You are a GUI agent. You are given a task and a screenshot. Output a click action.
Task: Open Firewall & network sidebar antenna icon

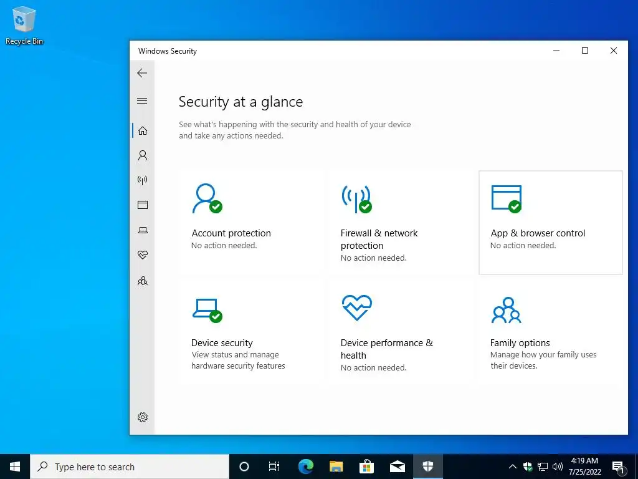(x=143, y=180)
